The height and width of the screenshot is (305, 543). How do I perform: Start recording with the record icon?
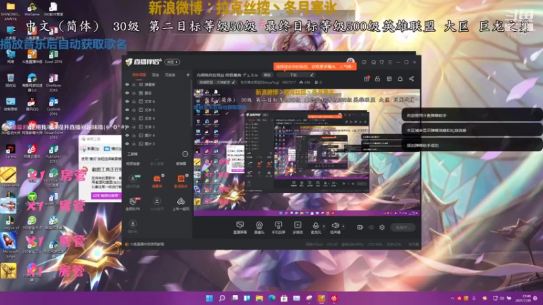coord(360,227)
